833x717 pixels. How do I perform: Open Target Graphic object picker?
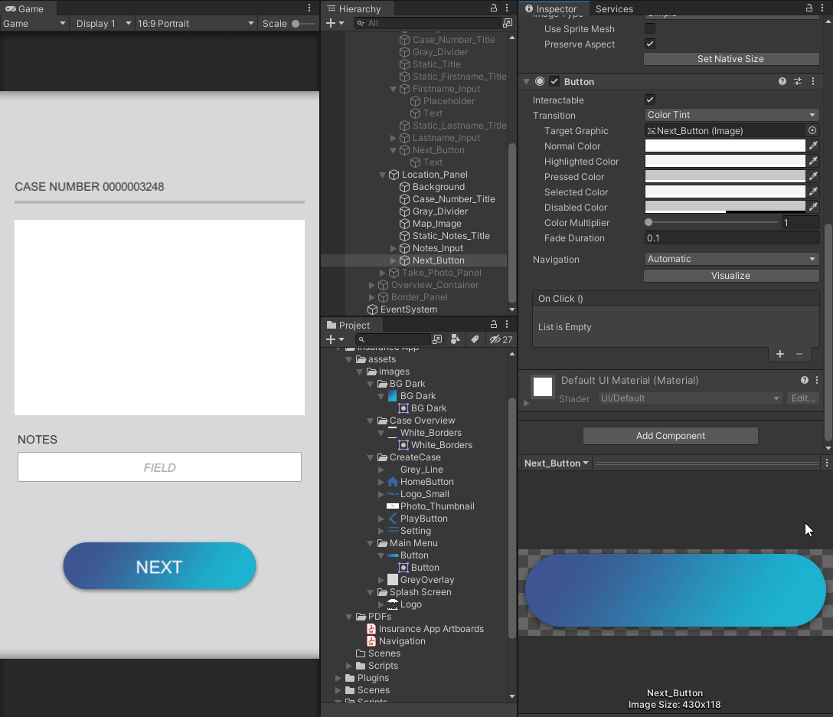point(812,130)
